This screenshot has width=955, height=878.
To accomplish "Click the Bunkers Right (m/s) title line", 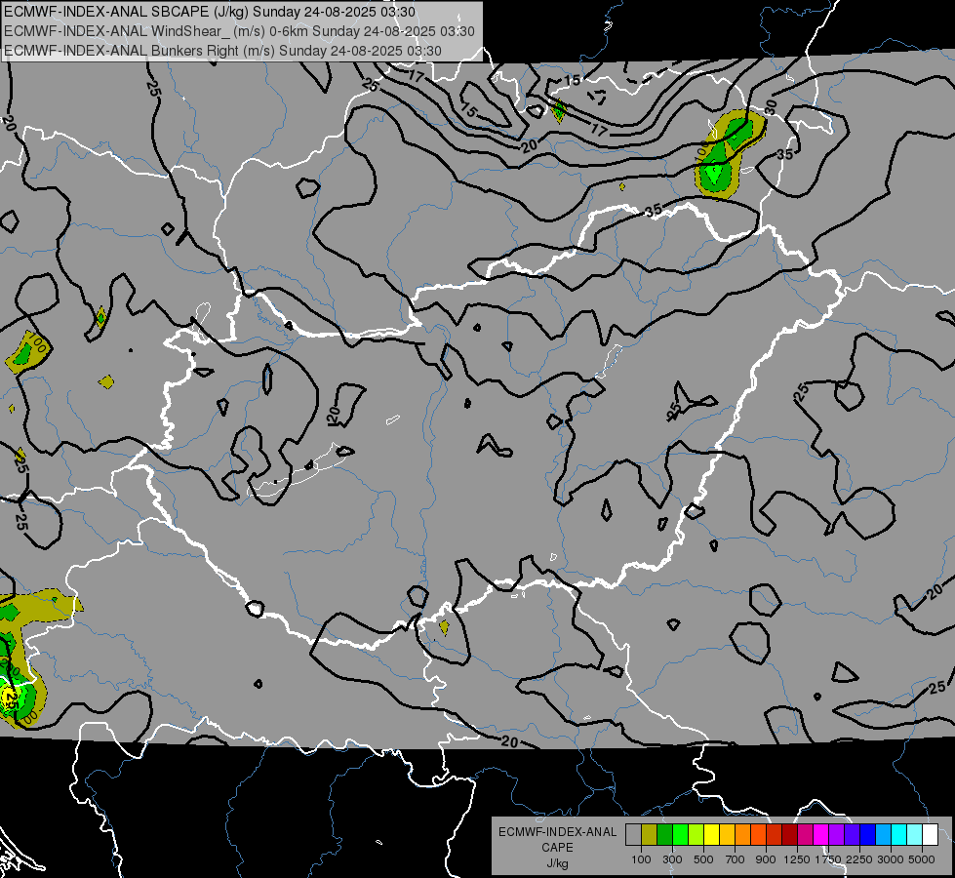I will coord(222,51).
